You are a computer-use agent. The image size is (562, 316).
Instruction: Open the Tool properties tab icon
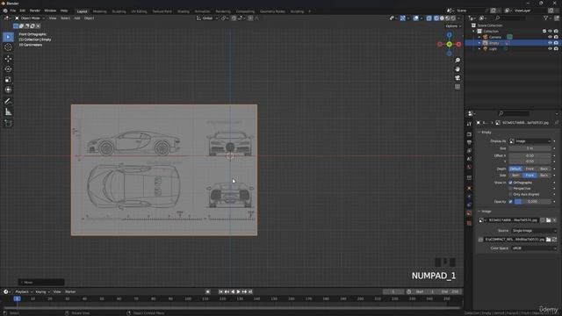coord(469,124)
